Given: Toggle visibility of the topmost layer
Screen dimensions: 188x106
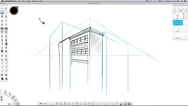Looking at the screenshot, I should pyautogui.click(x=174, y=14).
